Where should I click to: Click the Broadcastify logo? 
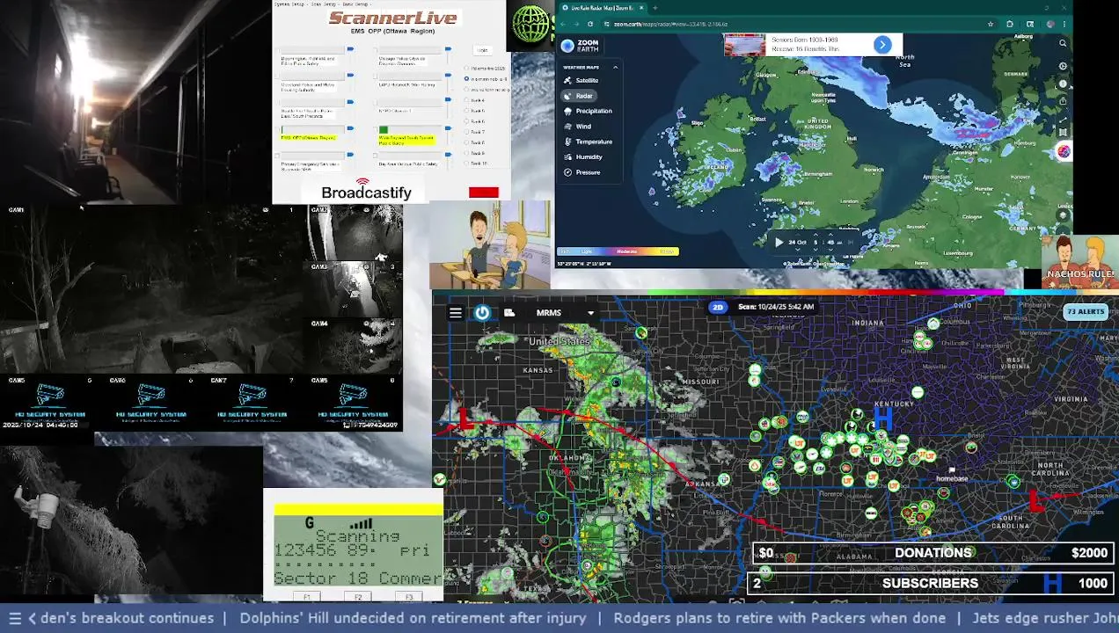point(366,190)
